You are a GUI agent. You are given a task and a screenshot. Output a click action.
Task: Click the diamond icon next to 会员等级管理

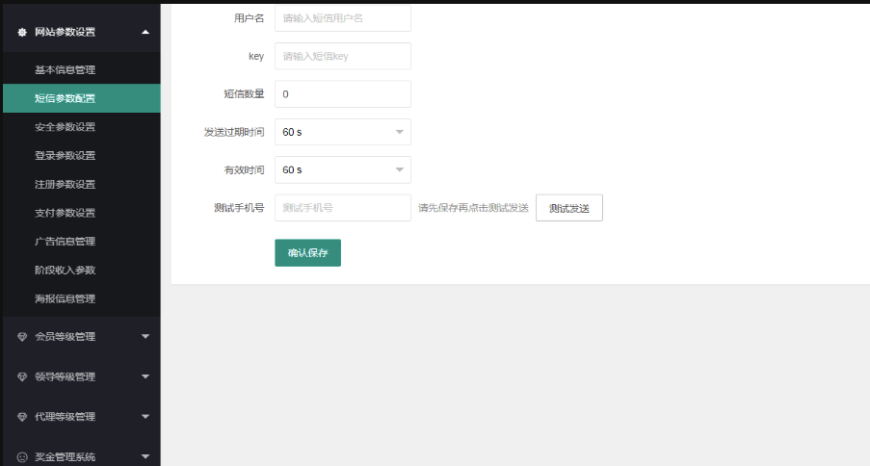(22, 337)
